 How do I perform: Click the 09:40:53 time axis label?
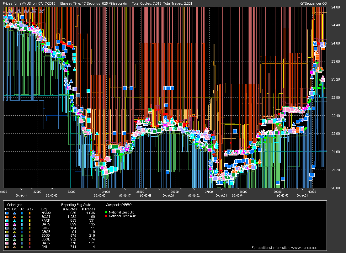click(221, 195)
